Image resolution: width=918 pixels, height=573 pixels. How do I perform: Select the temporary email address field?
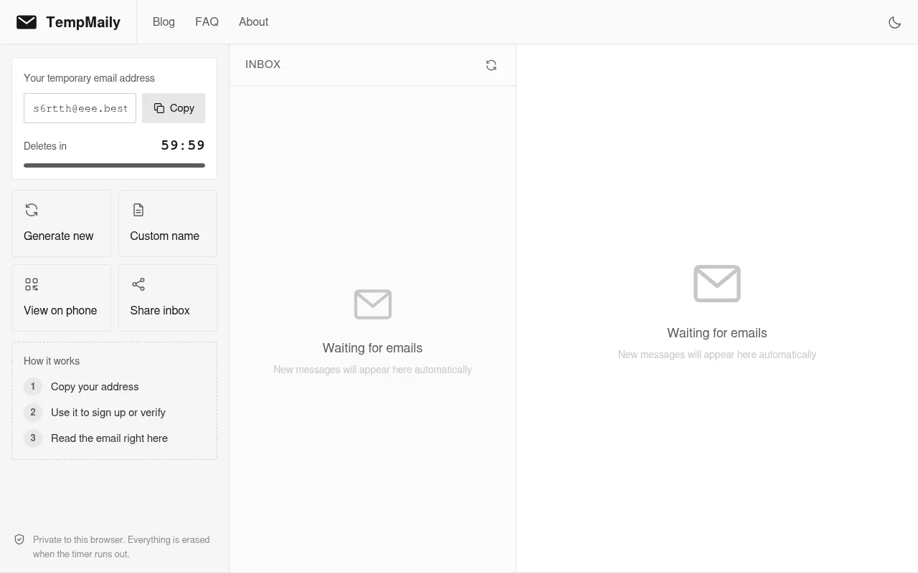80,108
